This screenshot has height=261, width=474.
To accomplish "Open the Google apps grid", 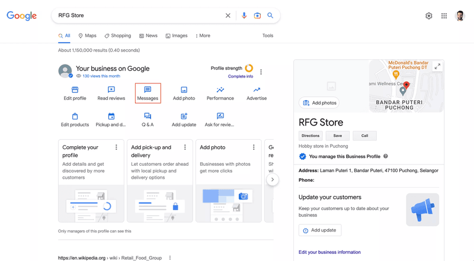I will (444, 16).
